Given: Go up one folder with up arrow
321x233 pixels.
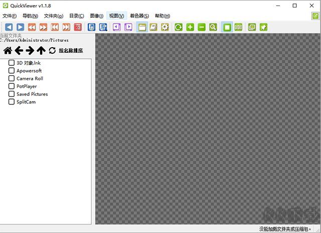Looking at the screenshot, I should [x=41, y=50].
